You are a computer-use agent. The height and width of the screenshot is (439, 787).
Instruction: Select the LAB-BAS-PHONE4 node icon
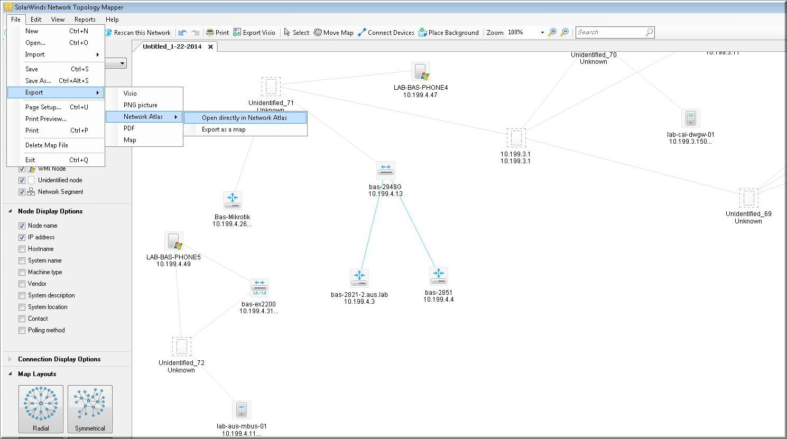(x=421, y=72)
